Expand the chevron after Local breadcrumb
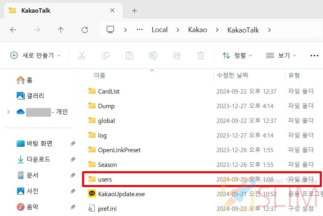This screenshot has width=323, height=216. 178,30
